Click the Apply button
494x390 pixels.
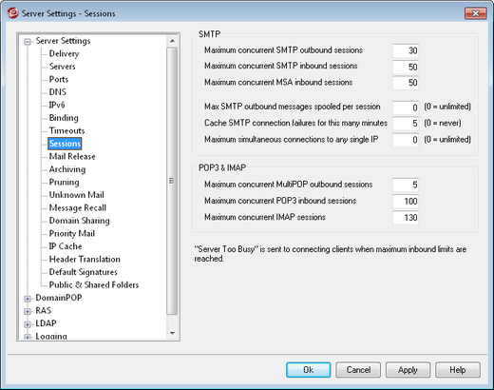click(408, 370)
